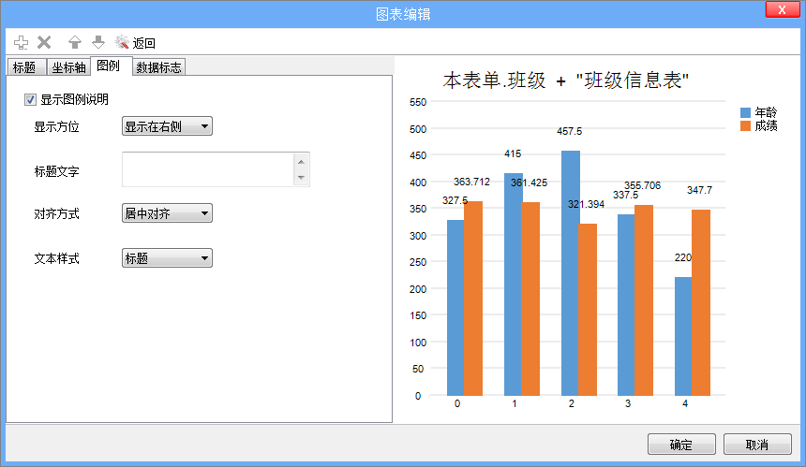Click the 成绩 legend label text
Viewport: 806px width, 467px height.
pos(766,125)
